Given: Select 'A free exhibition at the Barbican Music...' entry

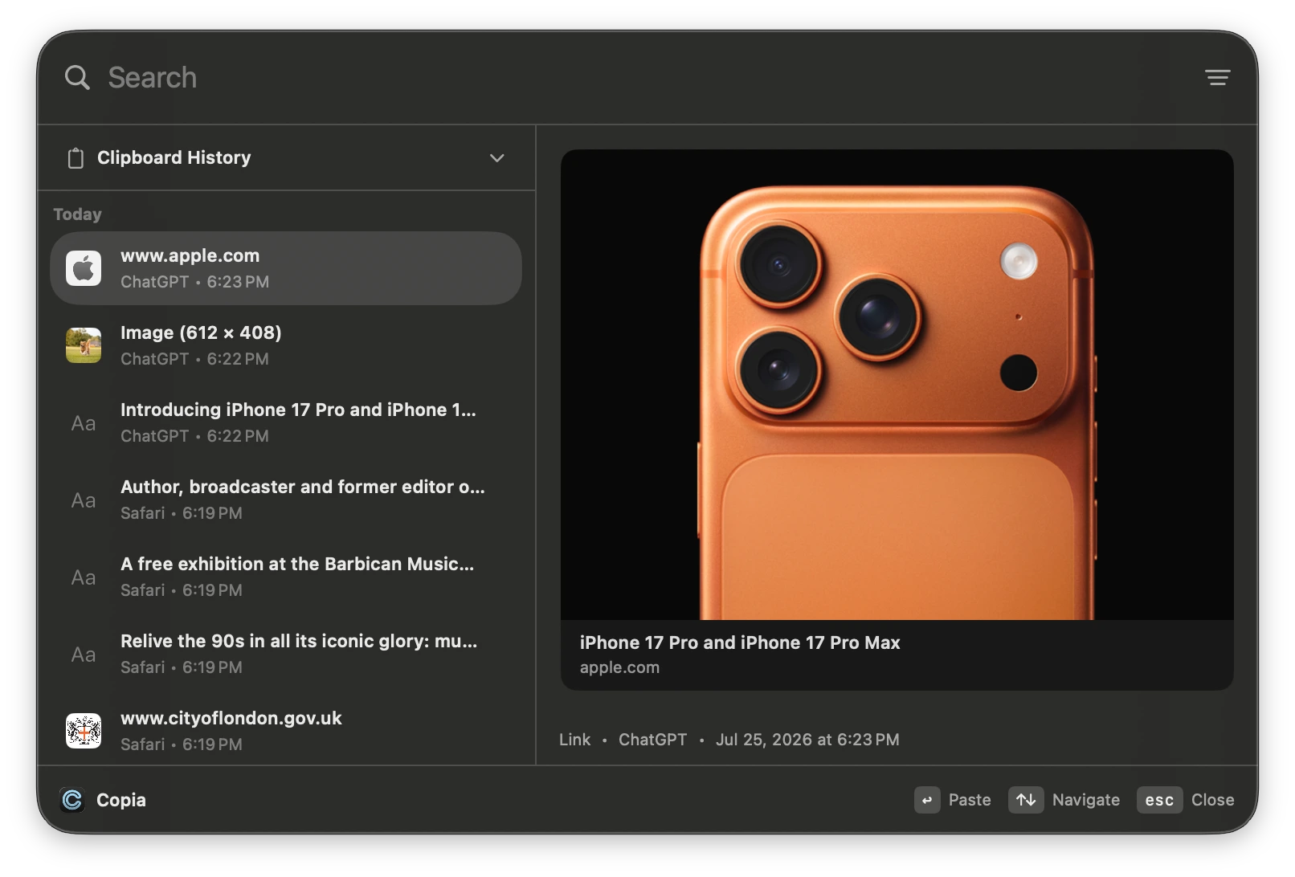Looking at the screenshot, I should click(x=286, y=577).
